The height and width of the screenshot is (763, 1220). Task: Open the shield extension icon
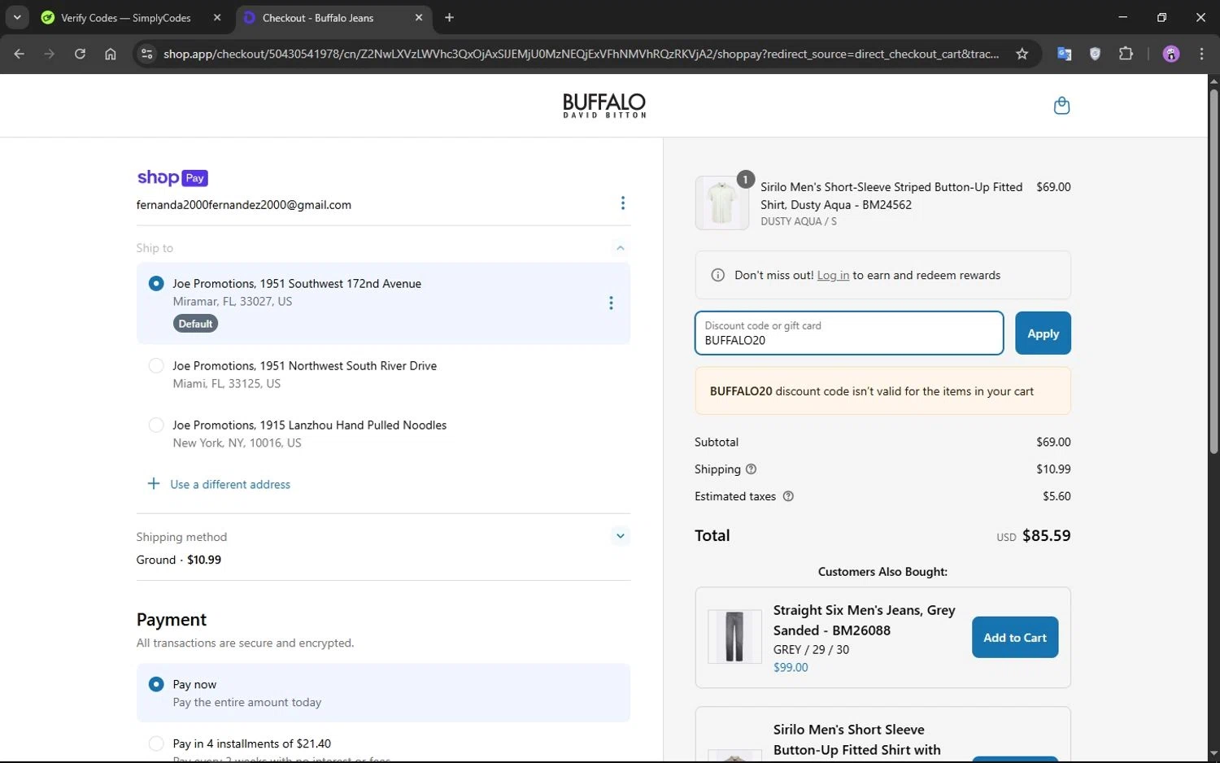(x=1096, y=54)
